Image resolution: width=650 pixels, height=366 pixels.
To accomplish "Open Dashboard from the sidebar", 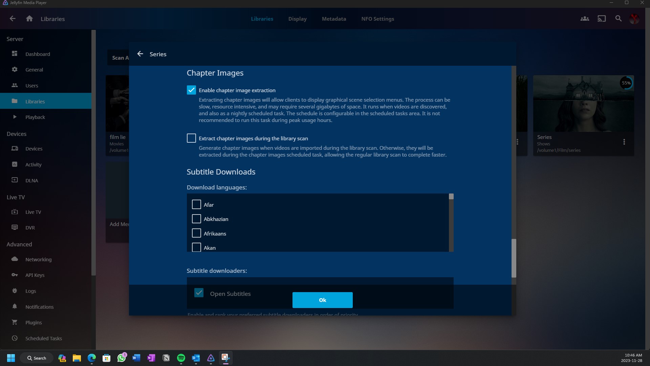I will 37,54.
